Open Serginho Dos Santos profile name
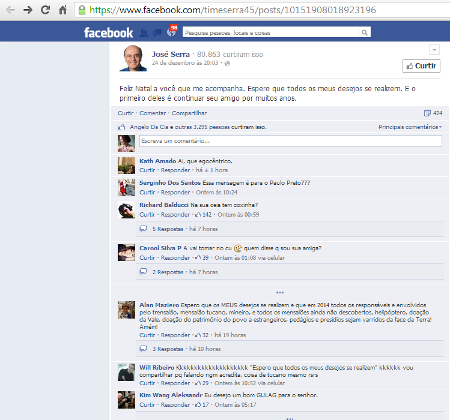 pyautogui.click(x=170, y=183)
